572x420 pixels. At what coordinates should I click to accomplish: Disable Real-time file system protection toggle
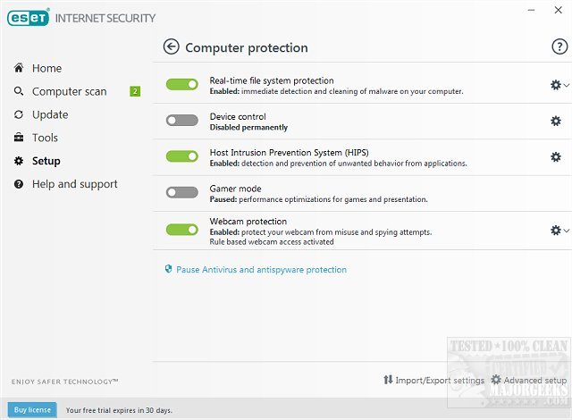(x=182, y=84)
